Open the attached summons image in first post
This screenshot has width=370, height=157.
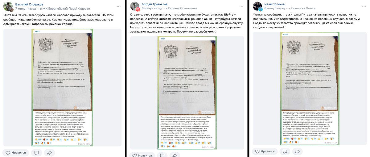coord(62,87)
